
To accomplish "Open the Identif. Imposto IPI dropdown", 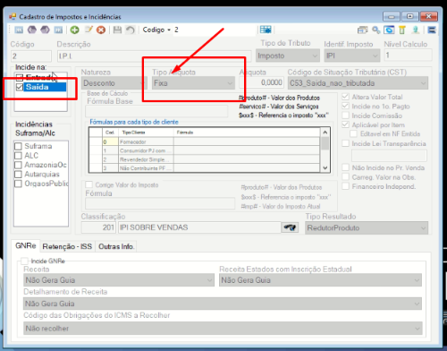I will pyautogui.click(x=352, y=56).
